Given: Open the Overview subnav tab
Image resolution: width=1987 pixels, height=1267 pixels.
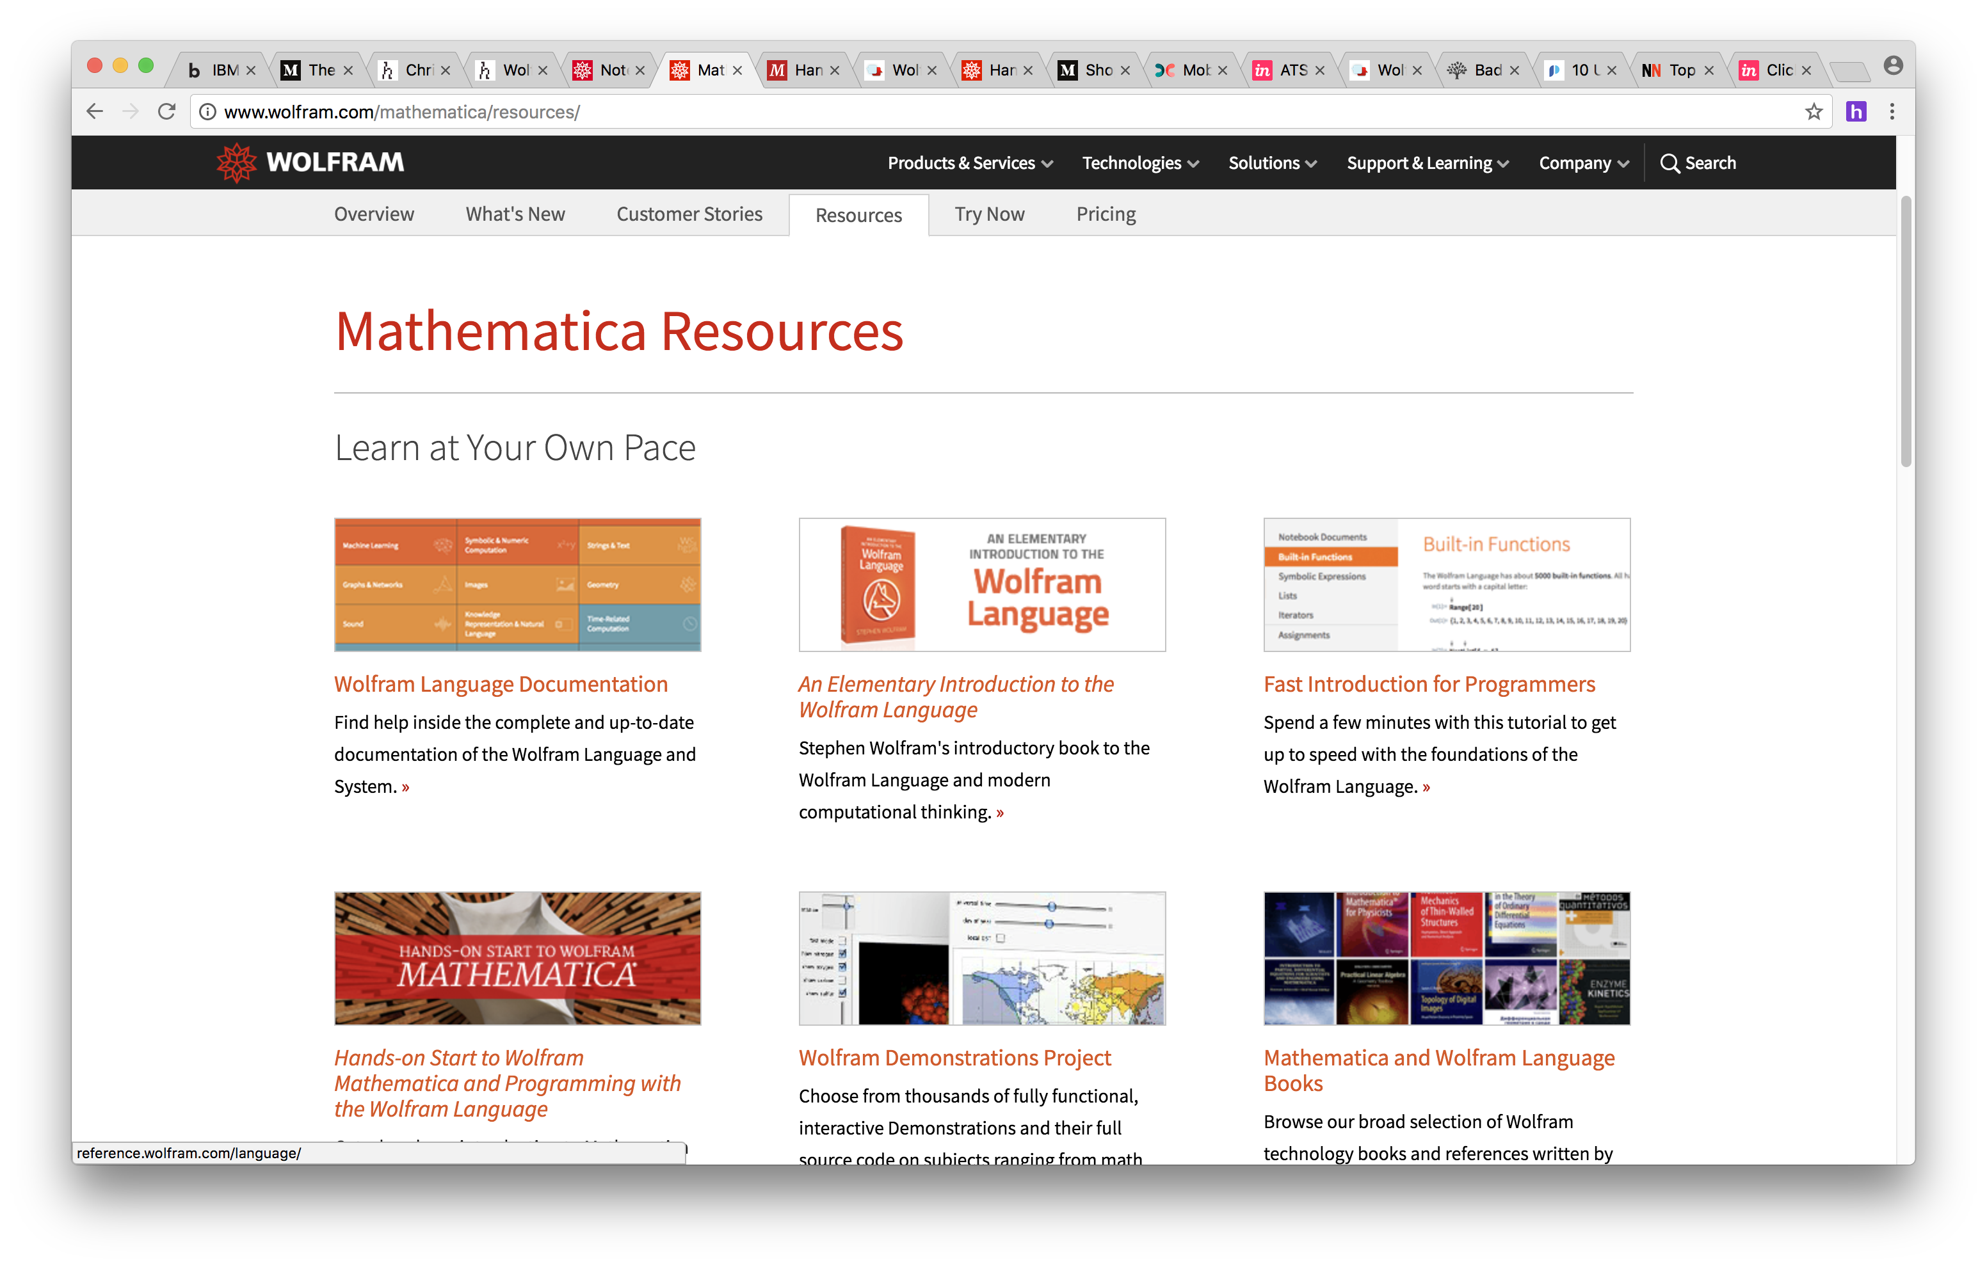Looking at the screenshot, I should [x=374, y=214].
